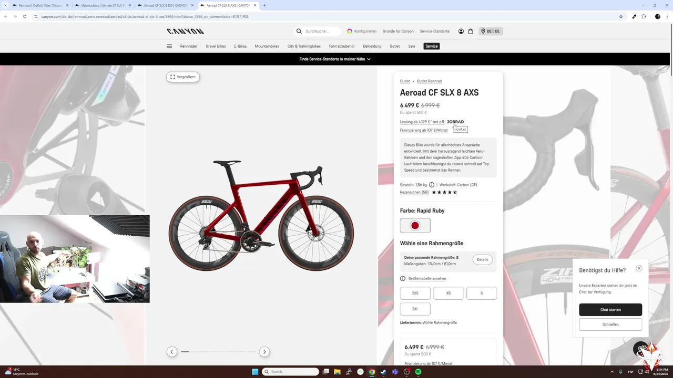Open Rezensionen (58) link

point(414,192)
